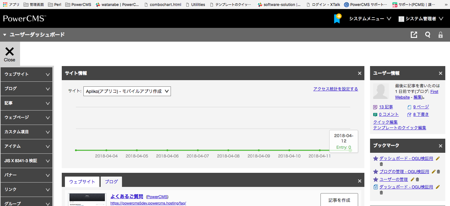Click the search magnifier icon
This screenshot has height=206, width=450.
click(x=427, y=35)
